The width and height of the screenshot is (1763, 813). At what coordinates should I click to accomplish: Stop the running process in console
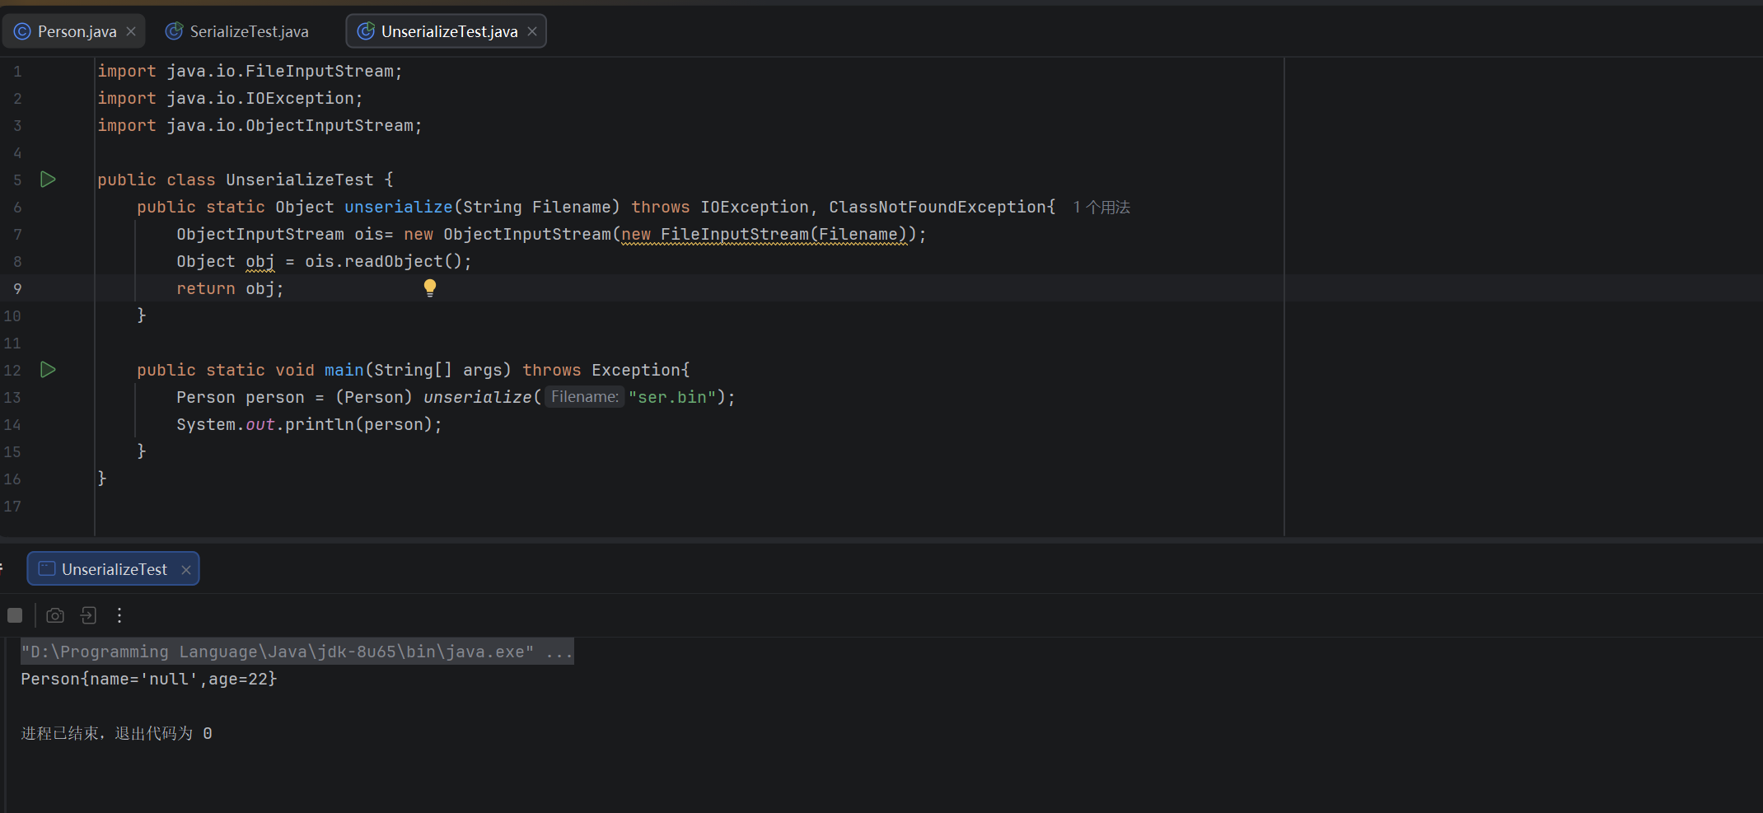tap(15, 615)
